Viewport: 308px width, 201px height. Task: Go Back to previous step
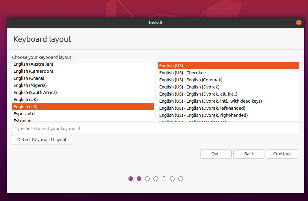pos(249,154)
